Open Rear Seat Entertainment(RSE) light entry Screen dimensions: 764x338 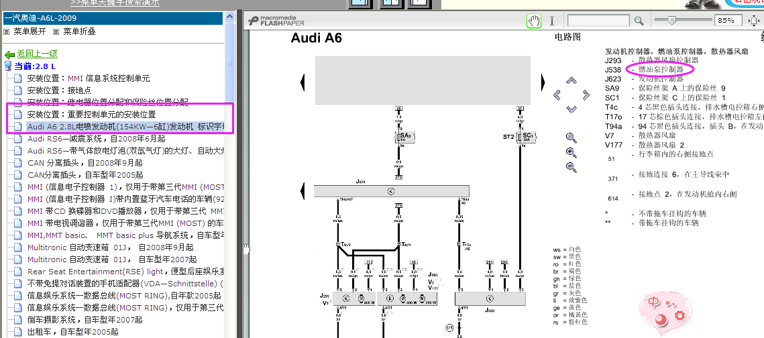(125, 272)
